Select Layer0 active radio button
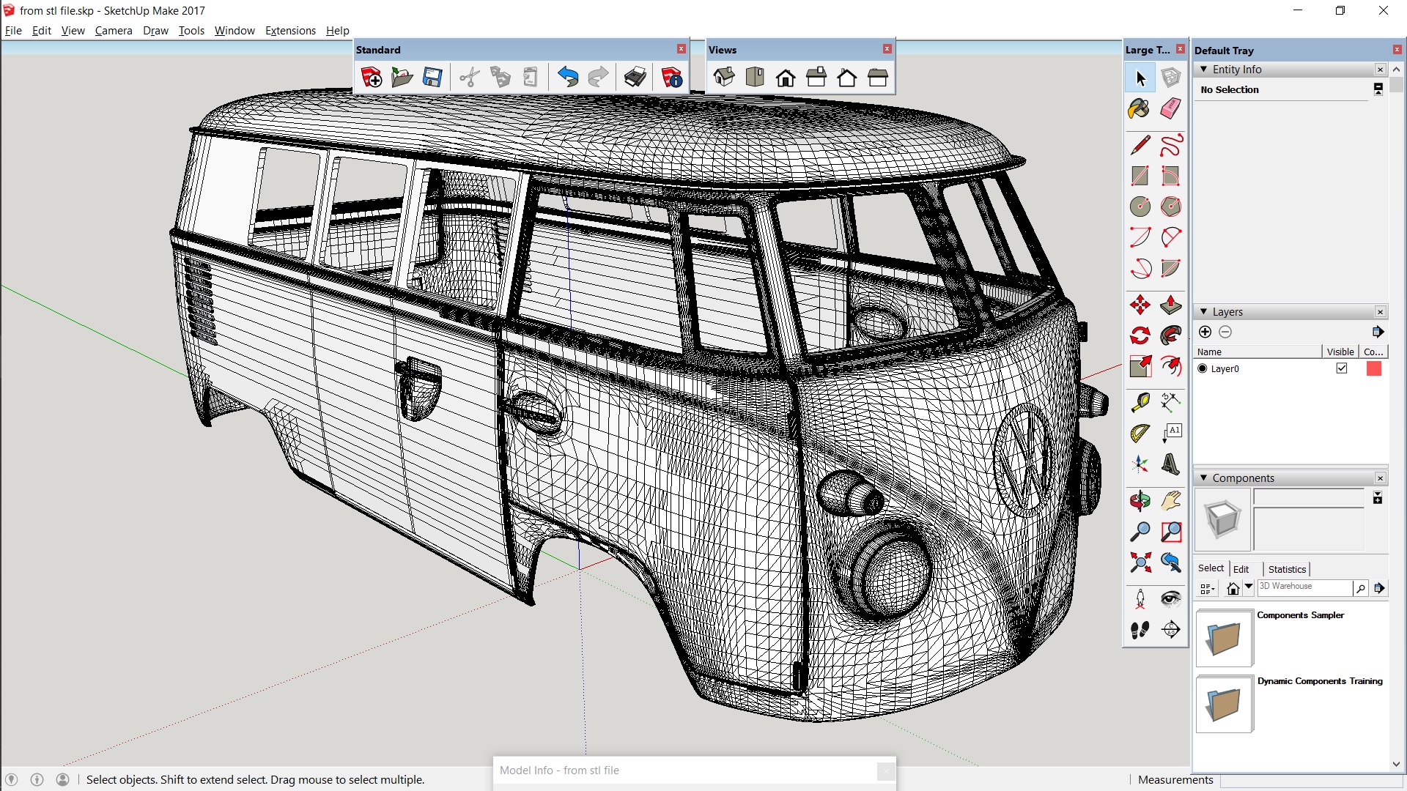This screenshot has width=1407, height=791. [1203, 368]
